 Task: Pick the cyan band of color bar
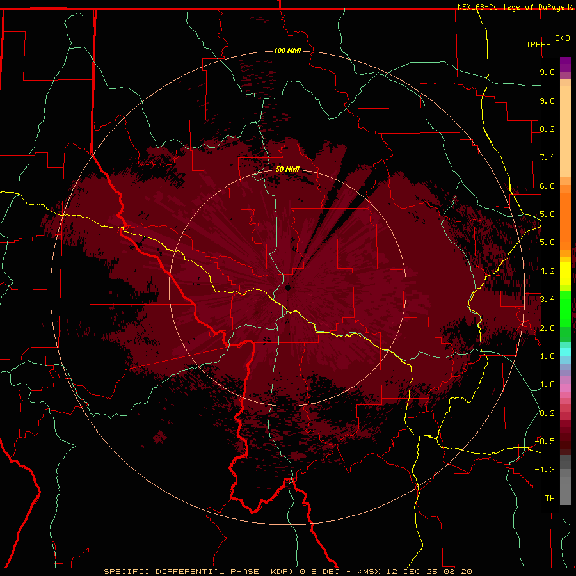[565, 351]
